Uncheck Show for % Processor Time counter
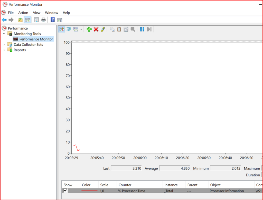Image resolution: width=263 pixels, height=200 pixels. [65, 191]
